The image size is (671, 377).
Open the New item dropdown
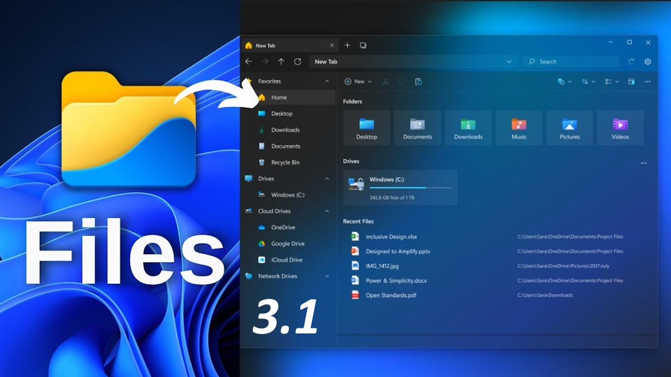coord(358,82)
